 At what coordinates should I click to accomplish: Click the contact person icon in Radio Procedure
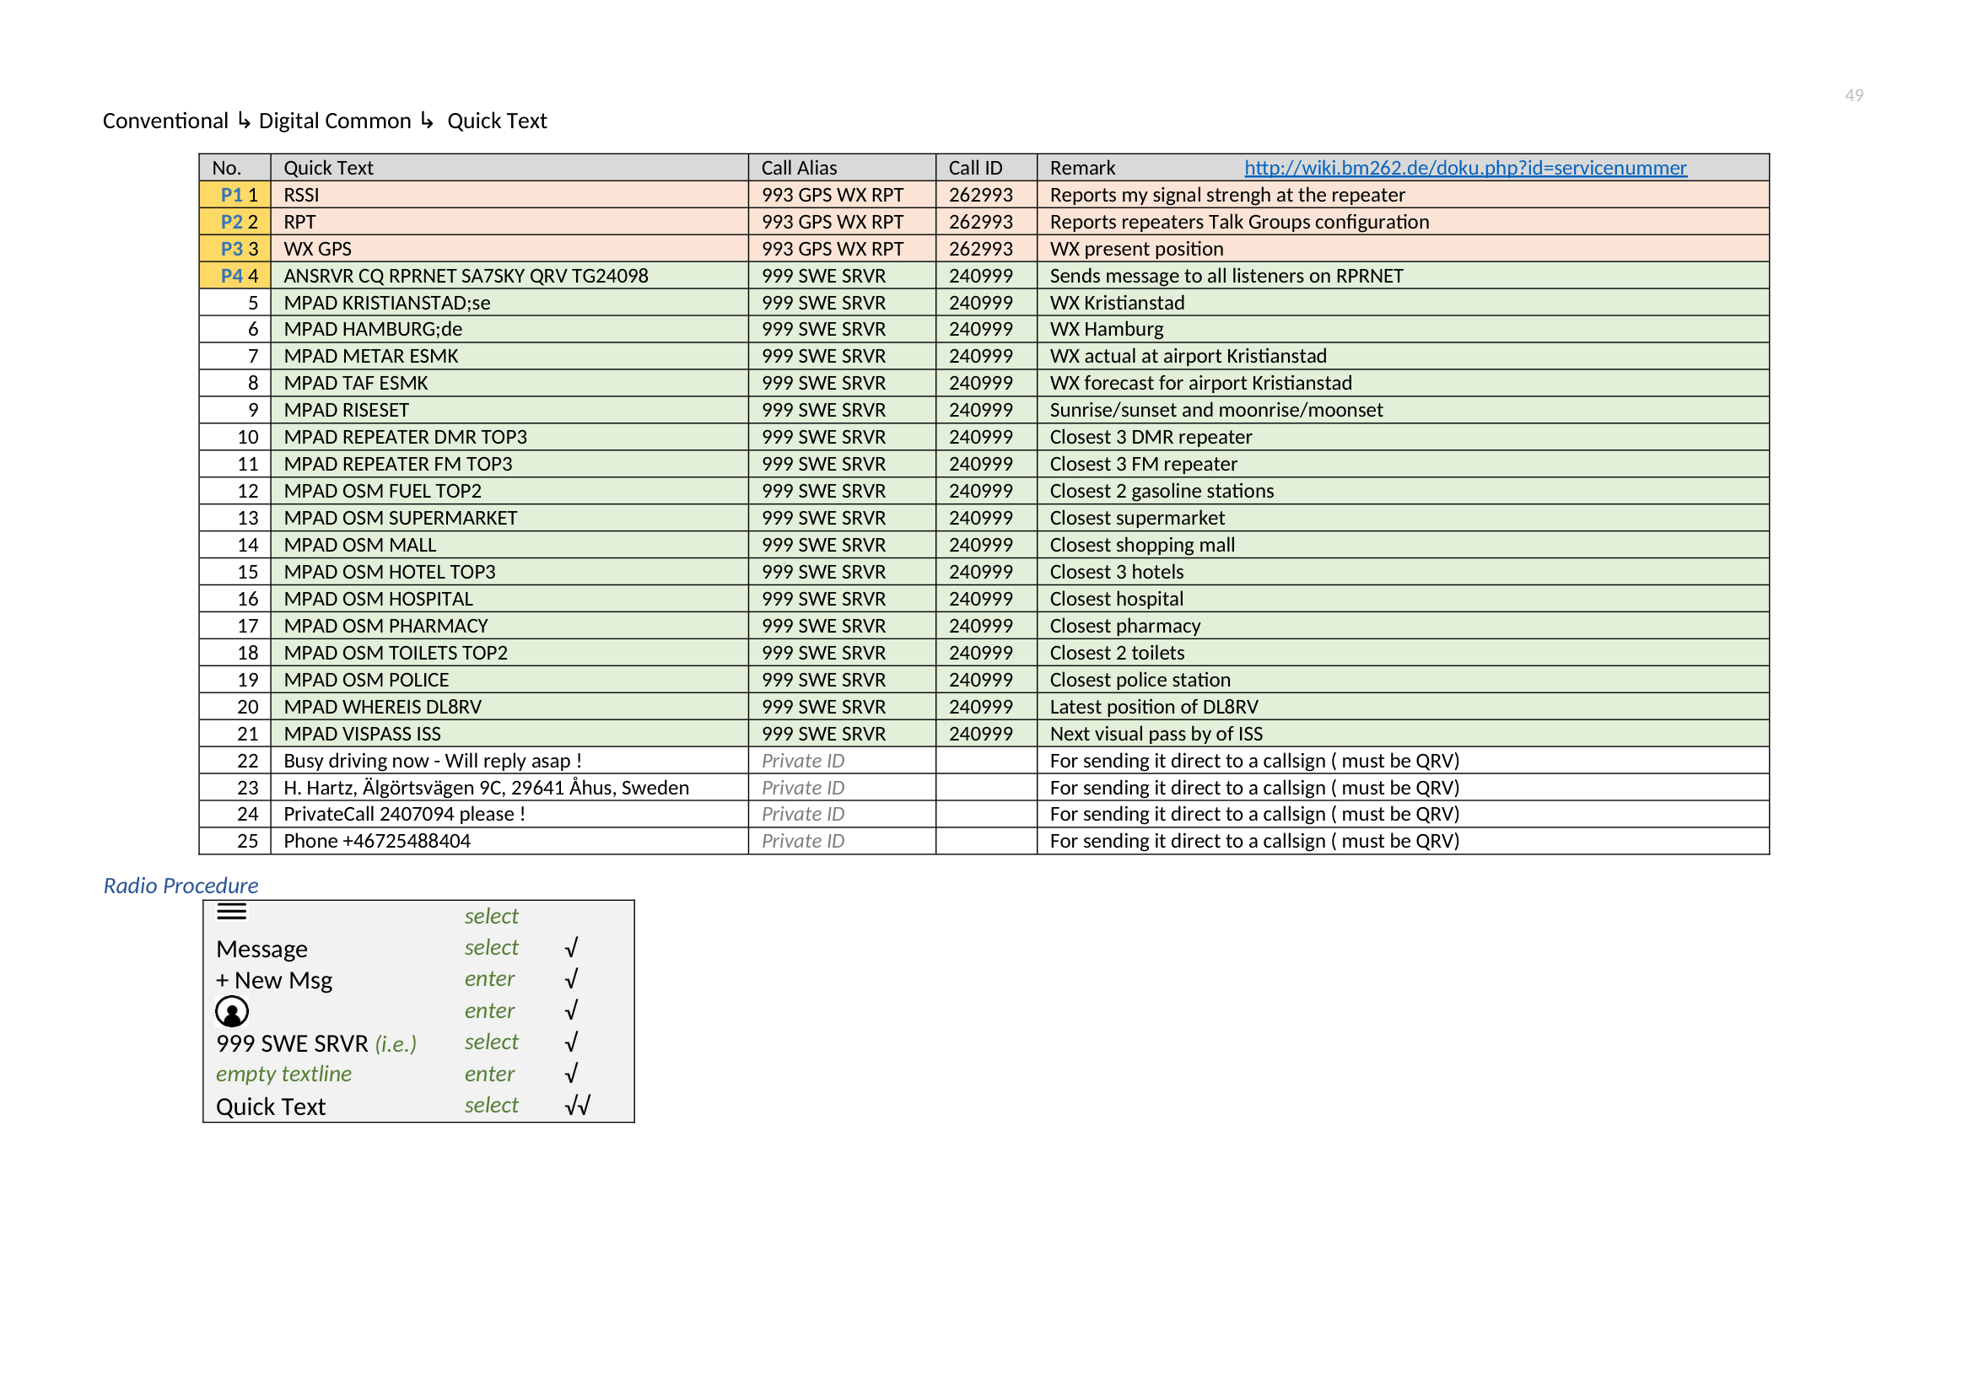point(232,1011)
